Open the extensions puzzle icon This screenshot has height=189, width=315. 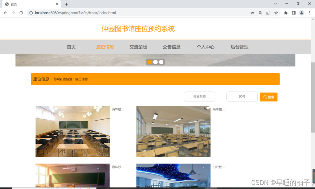tap(286, 13)
